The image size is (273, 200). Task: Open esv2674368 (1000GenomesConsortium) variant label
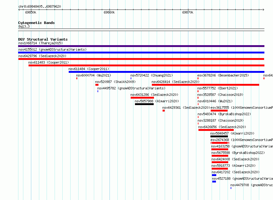pyautogui.click(x=242, y=140)
